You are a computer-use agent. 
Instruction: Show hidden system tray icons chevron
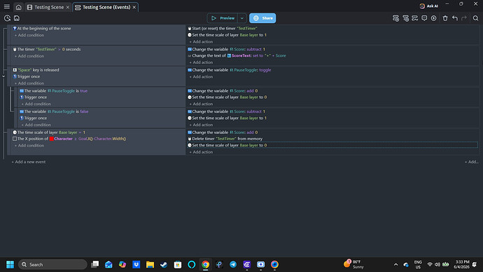[x=395, y=264]
